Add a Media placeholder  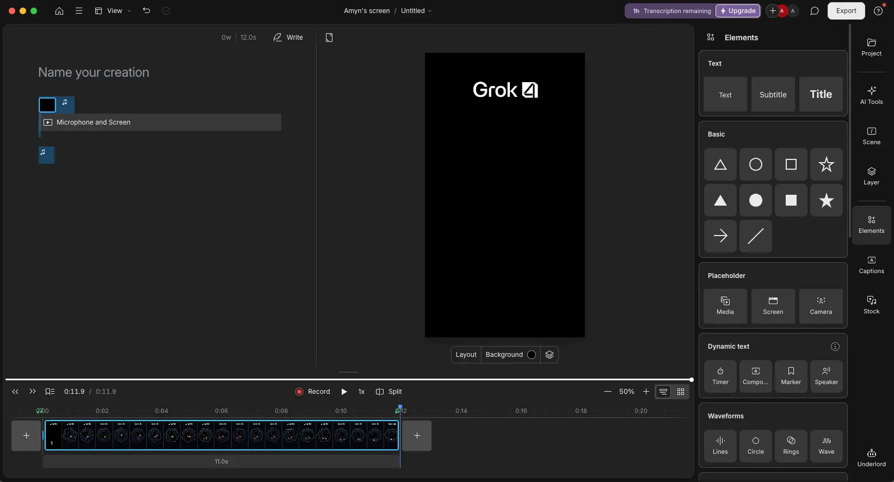pos(725,306)
